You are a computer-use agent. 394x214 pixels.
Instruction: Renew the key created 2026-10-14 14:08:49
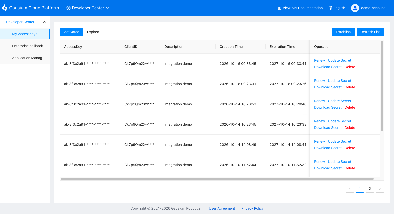[319, 141]
